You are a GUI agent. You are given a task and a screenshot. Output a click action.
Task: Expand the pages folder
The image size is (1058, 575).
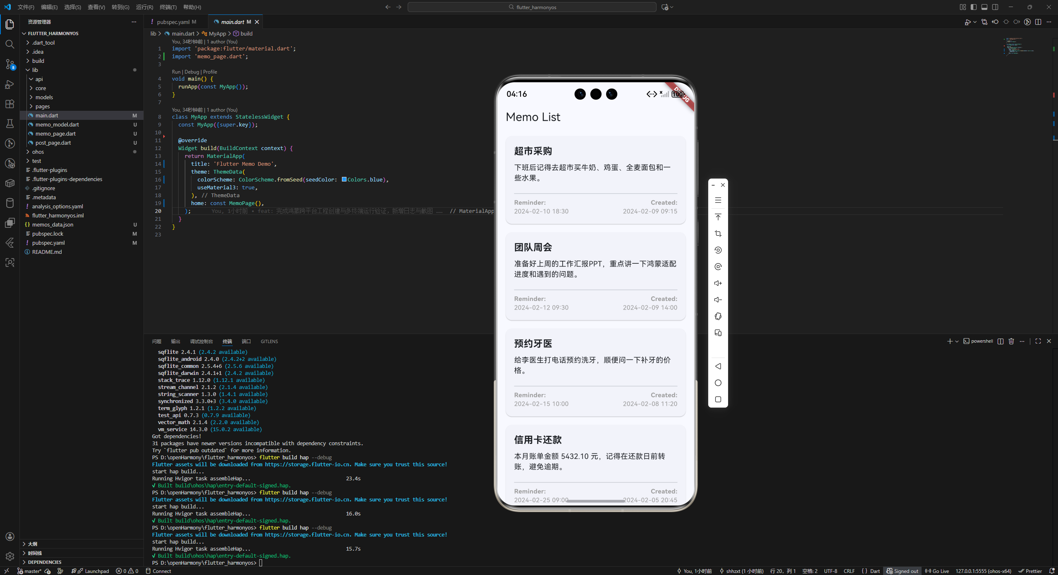click(x=42, y=106)
